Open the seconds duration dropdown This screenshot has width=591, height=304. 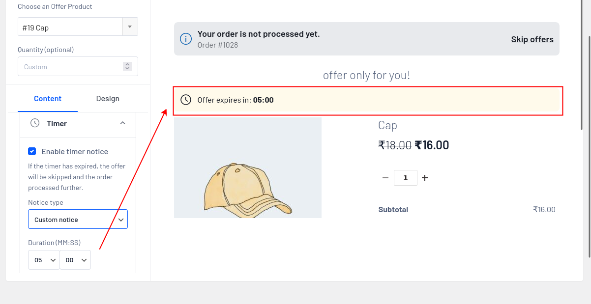click(x=75, y=260)
